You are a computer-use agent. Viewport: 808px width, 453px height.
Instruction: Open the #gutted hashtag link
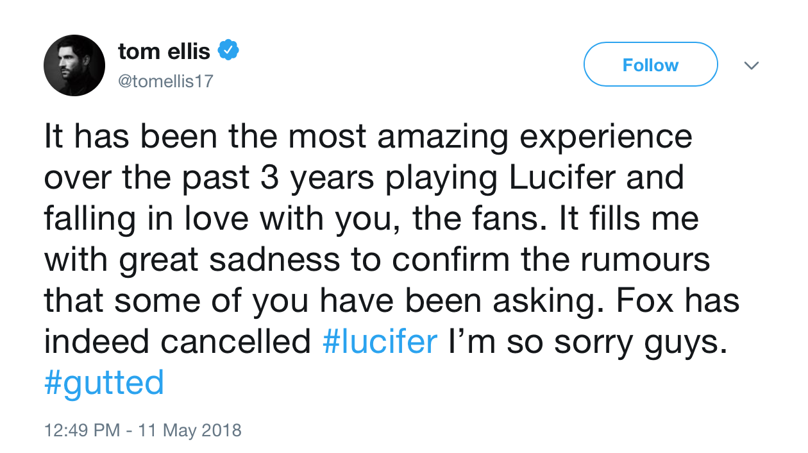click(x=105, y=383)
